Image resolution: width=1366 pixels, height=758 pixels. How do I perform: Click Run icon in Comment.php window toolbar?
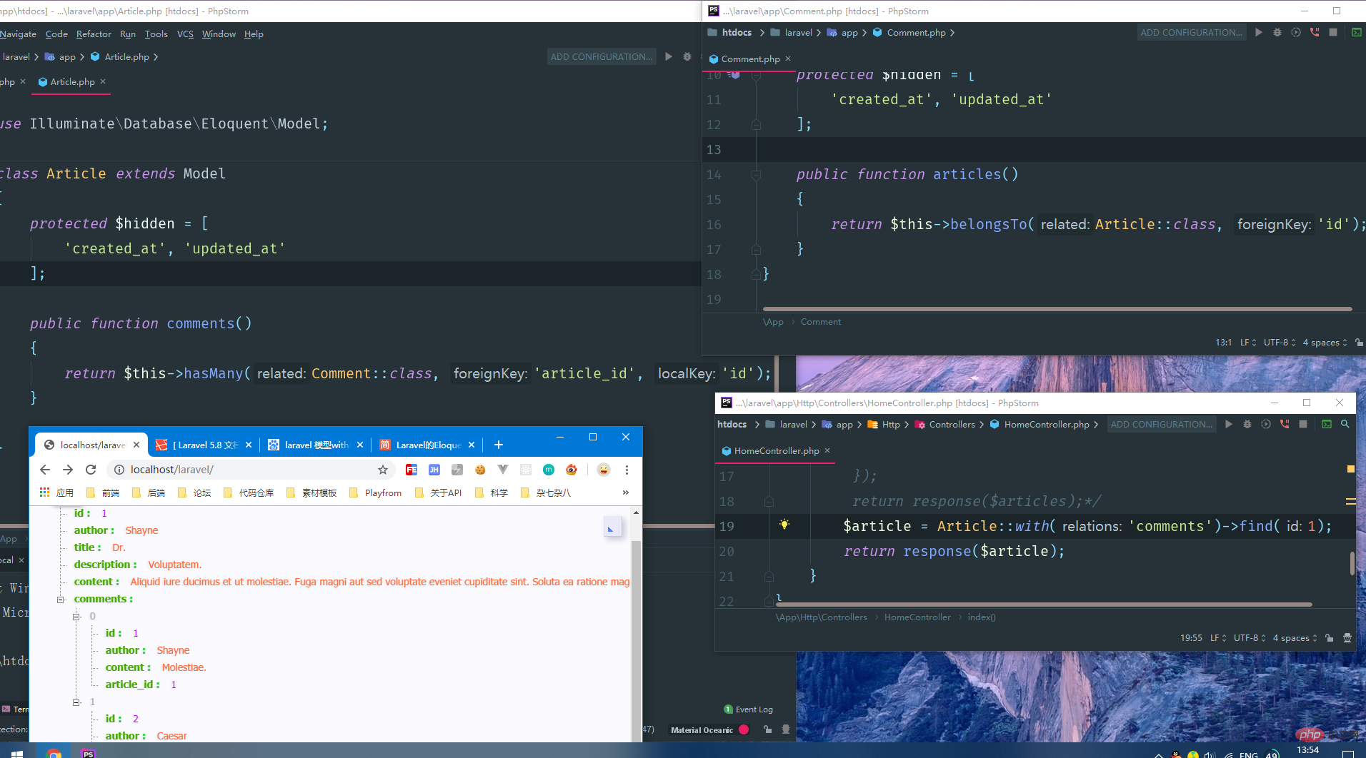1259,32
